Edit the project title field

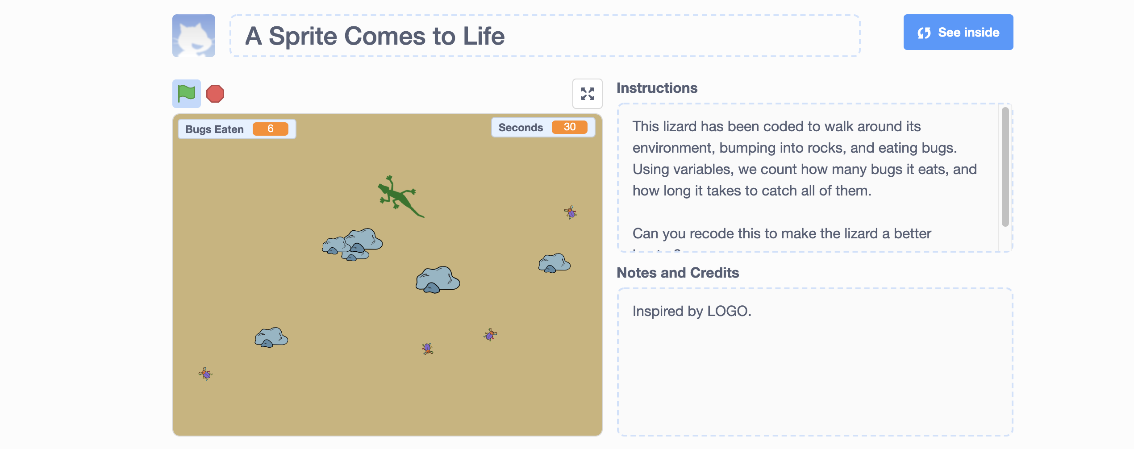tap(545, 36)
